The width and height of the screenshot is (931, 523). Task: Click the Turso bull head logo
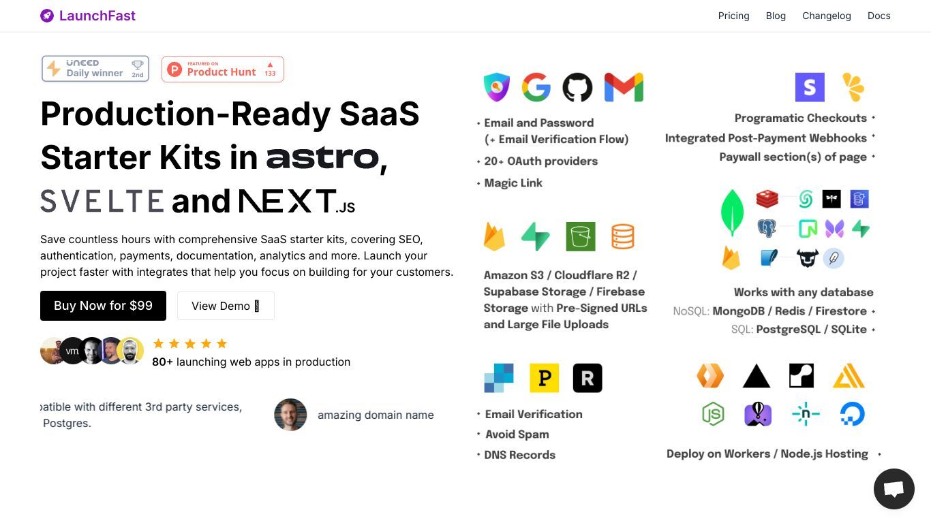click(x=808, y=258)
